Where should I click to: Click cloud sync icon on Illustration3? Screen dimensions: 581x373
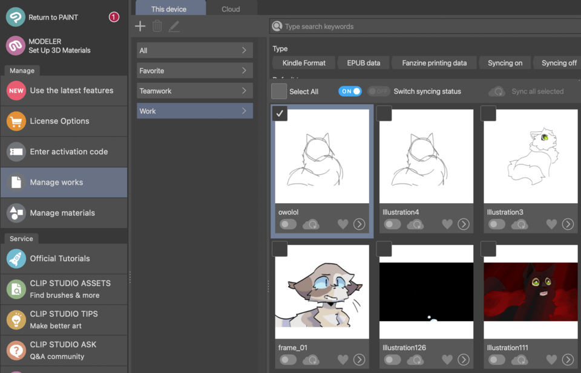[x=520, y=224]
